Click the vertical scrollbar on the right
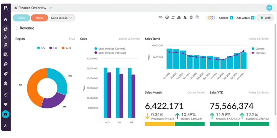The height and width of the screenshot is (138, 277). click(275, 69)
